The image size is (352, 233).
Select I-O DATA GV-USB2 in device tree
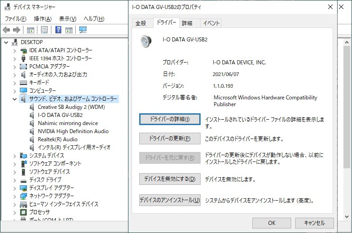(60, 115)
